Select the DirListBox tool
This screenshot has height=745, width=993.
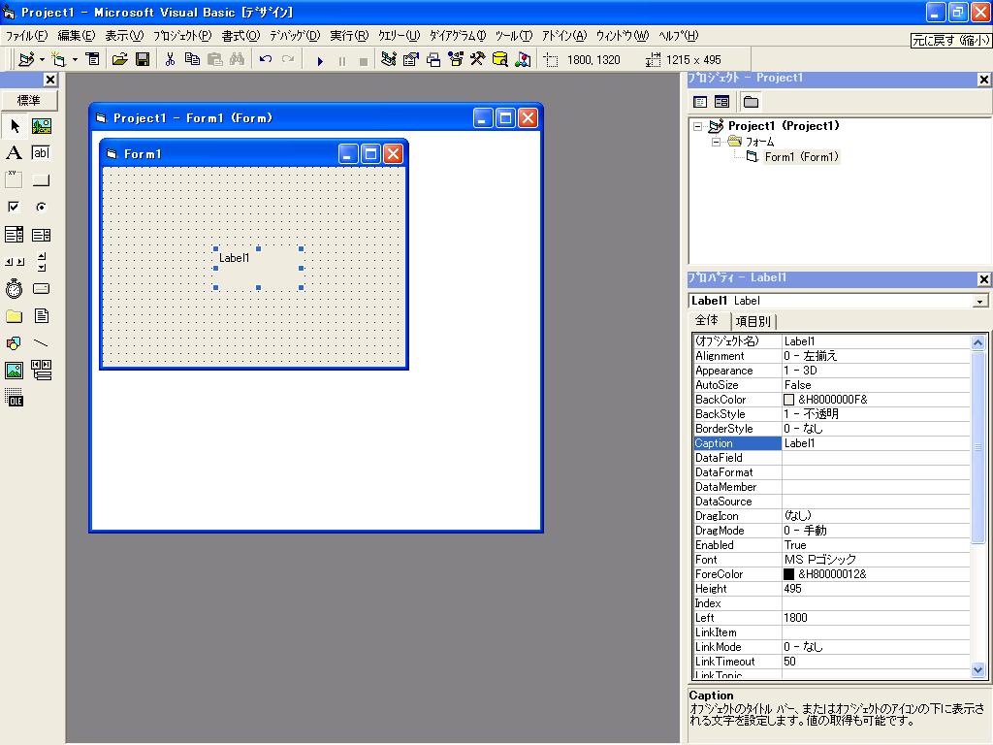tap(14, 316)
